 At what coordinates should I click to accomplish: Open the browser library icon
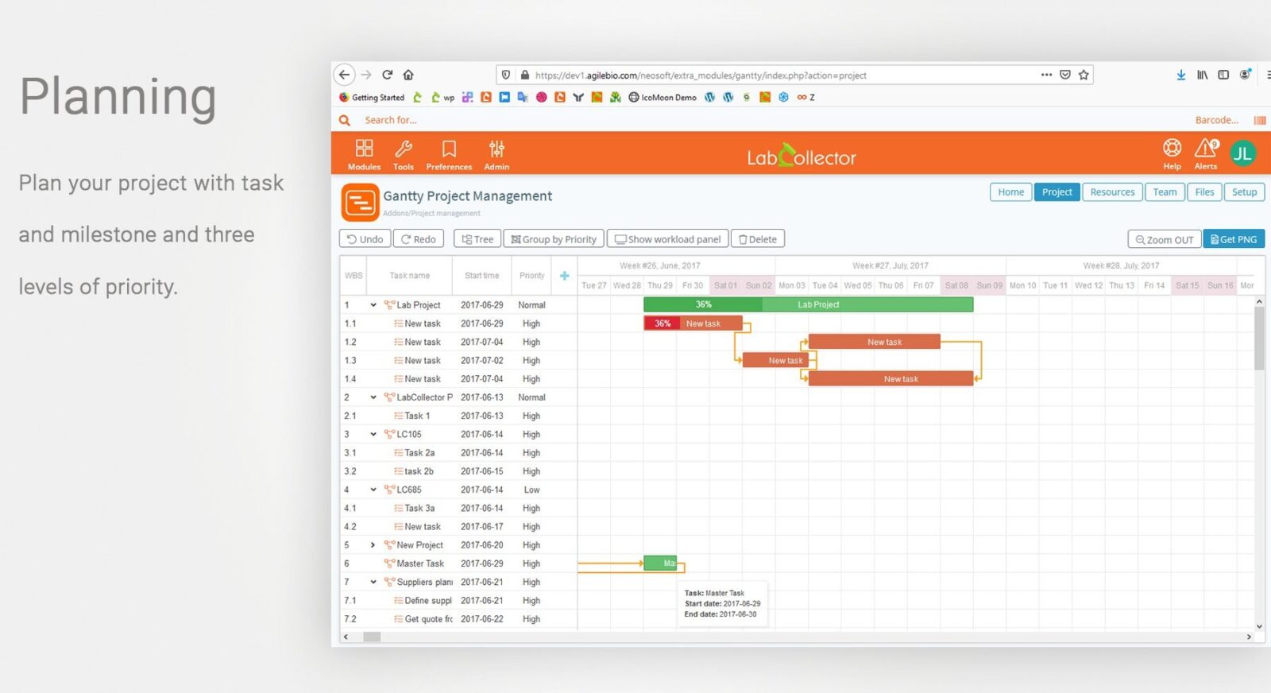[x=1203, y=75]
